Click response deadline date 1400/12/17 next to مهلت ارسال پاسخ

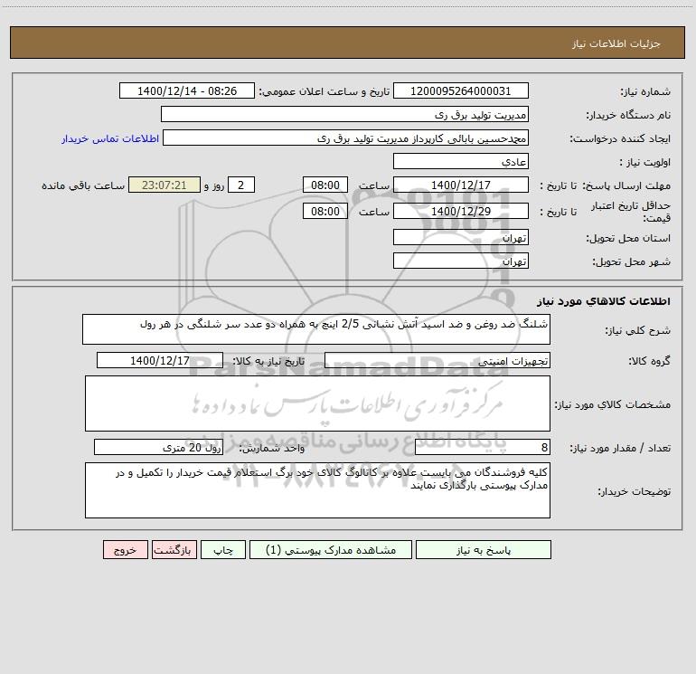(x=461, y=185)
